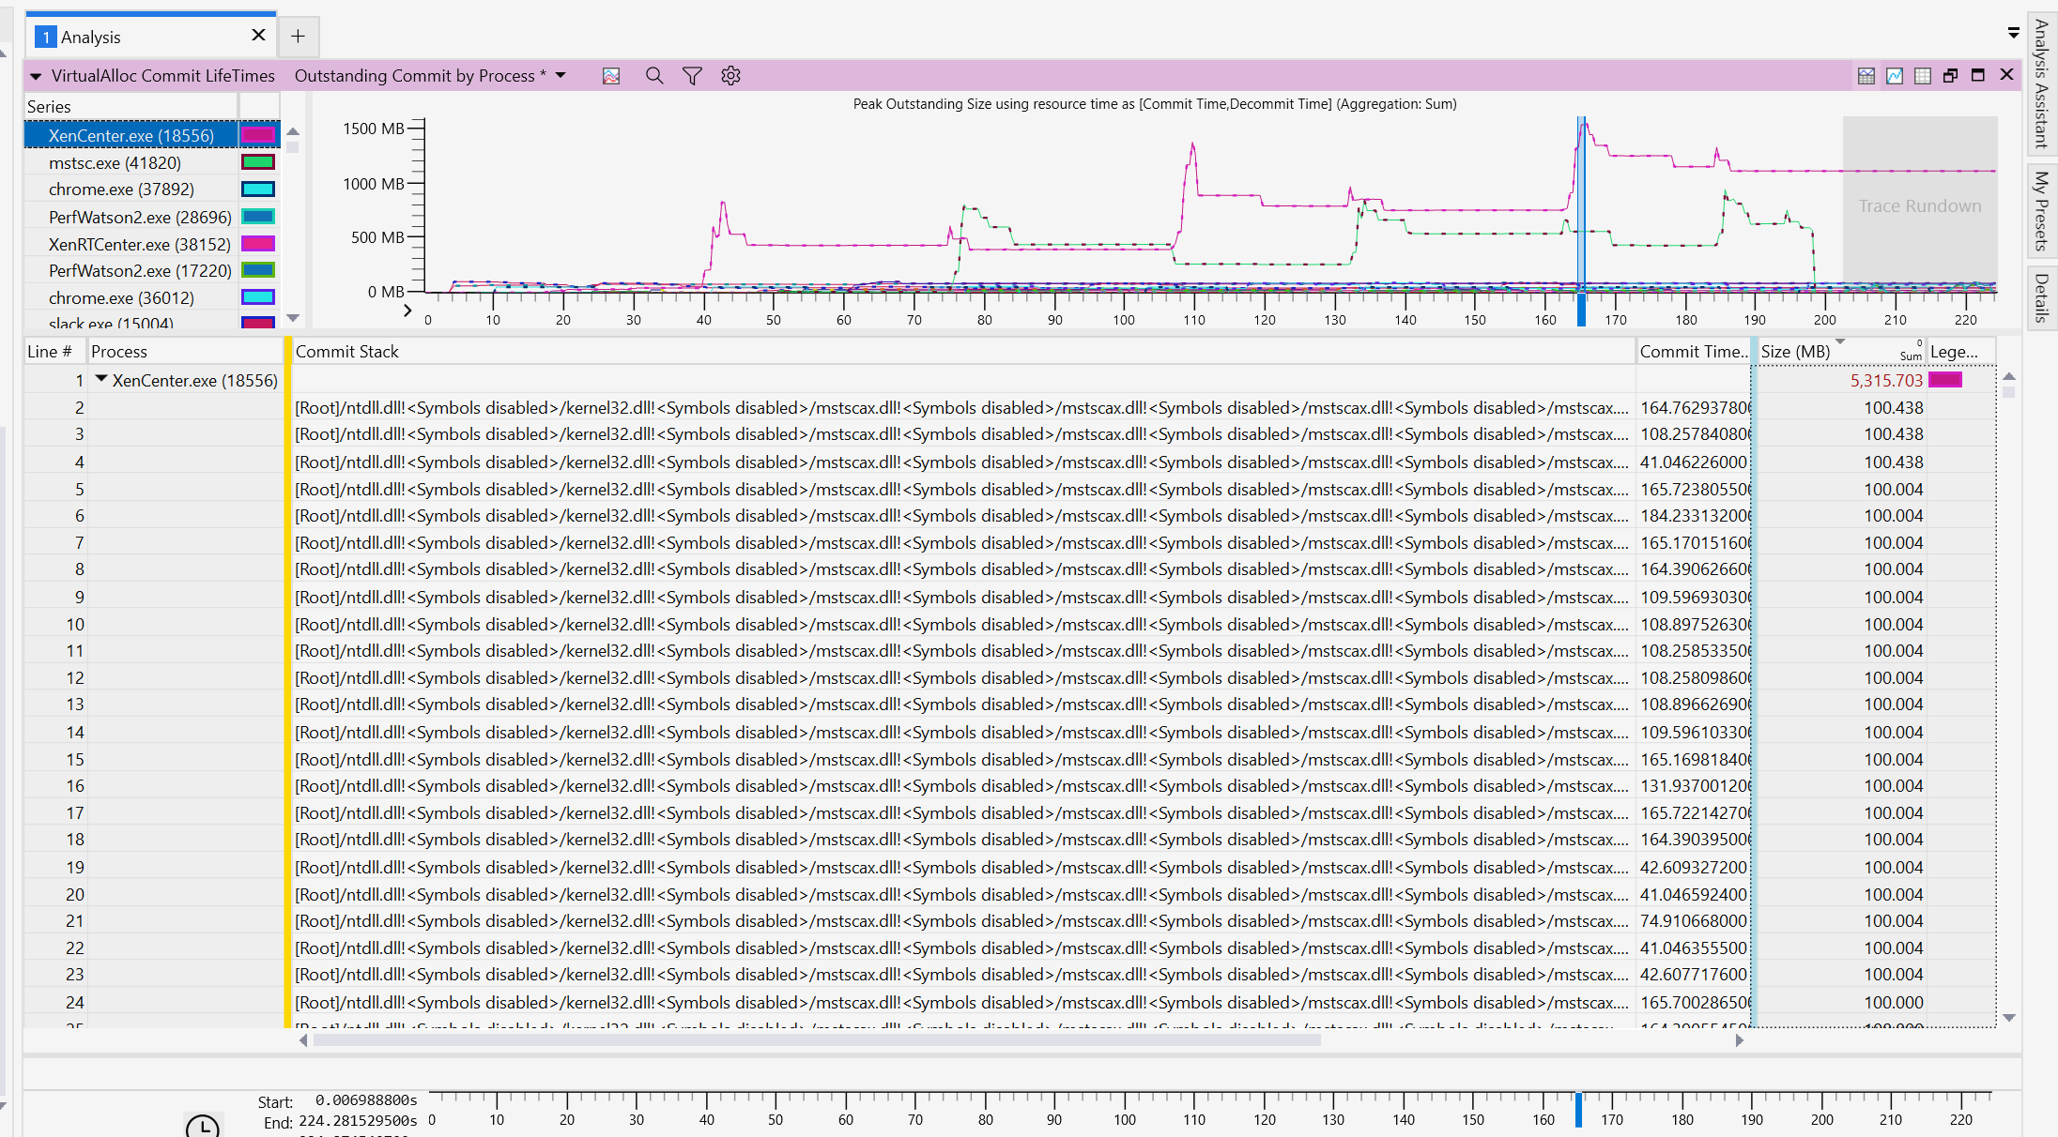Viewport: 2058px width, 1137px height.
Task: Switch to graph-only display
Action: coord(1895,76)
